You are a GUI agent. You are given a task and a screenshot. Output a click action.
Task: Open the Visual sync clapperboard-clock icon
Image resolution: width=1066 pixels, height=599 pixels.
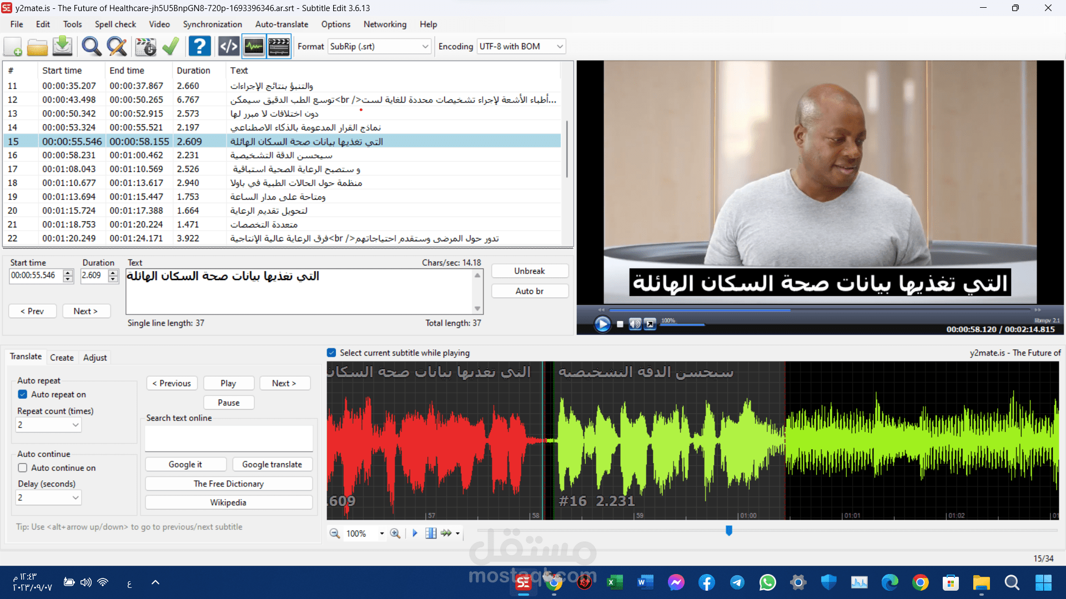(145, 47)
